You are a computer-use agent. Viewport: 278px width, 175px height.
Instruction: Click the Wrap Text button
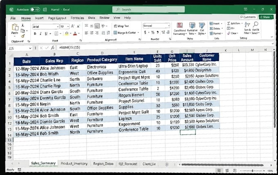click(x=121, y=26)
